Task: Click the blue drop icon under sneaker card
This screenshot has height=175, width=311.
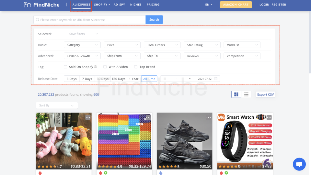Action: 161,173
